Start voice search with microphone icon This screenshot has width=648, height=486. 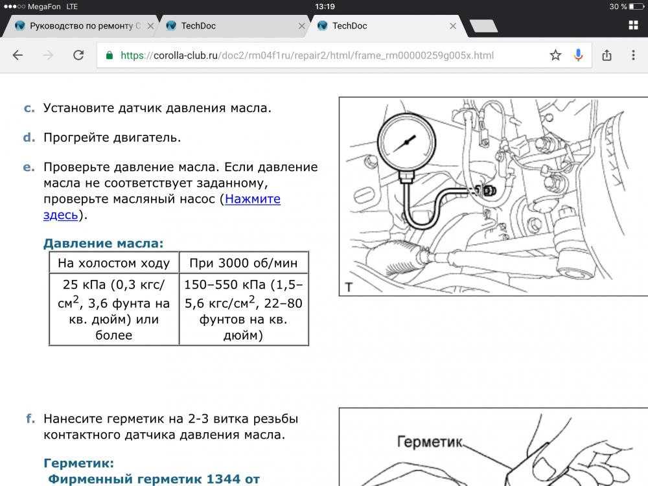pyautogui.click(x=578, y=55)
